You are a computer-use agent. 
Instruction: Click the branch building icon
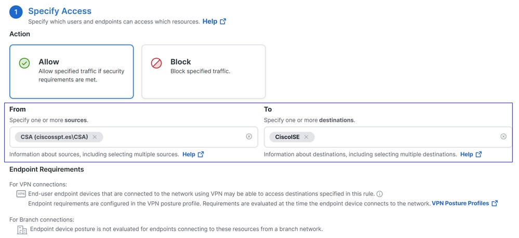[22, 230]
